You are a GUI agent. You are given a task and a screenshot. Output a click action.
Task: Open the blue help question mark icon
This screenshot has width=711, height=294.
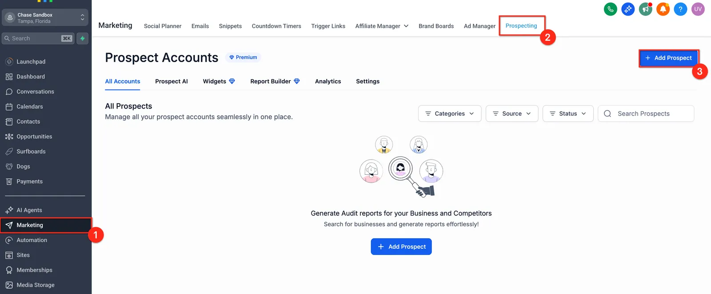(680, 9)
